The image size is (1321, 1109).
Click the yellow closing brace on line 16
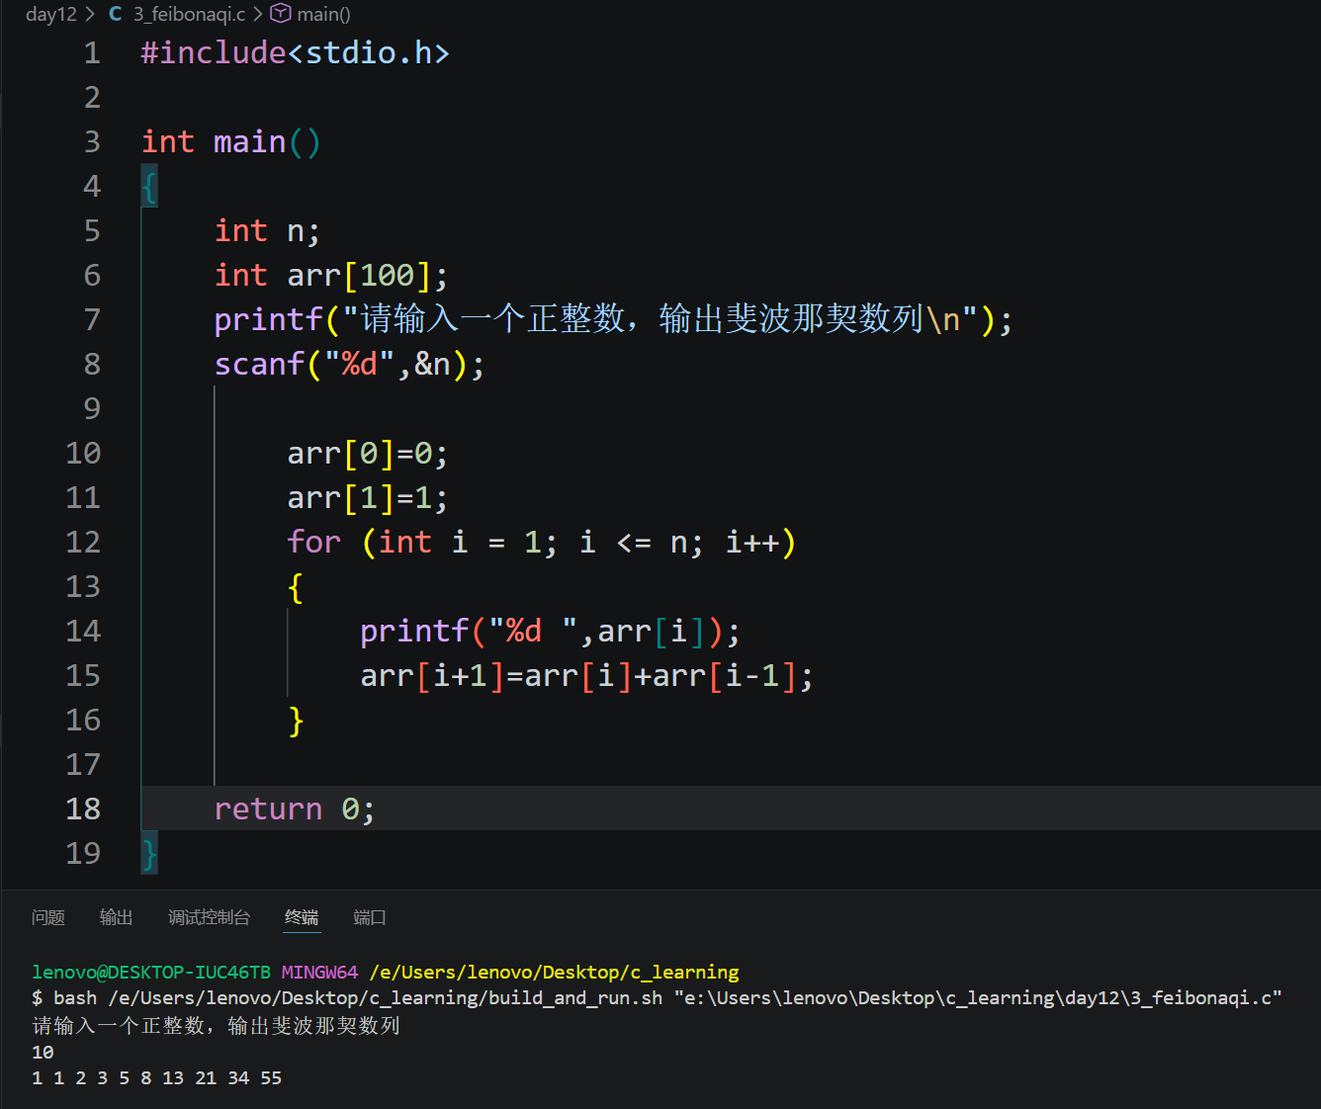tap(295, 721)
